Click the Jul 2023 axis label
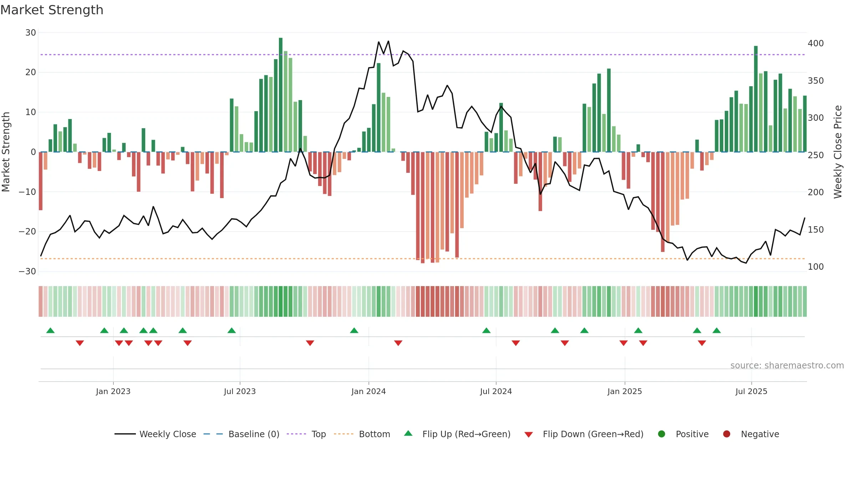The width and height of the screenshot is (856, 481). (x=240, y=391)
